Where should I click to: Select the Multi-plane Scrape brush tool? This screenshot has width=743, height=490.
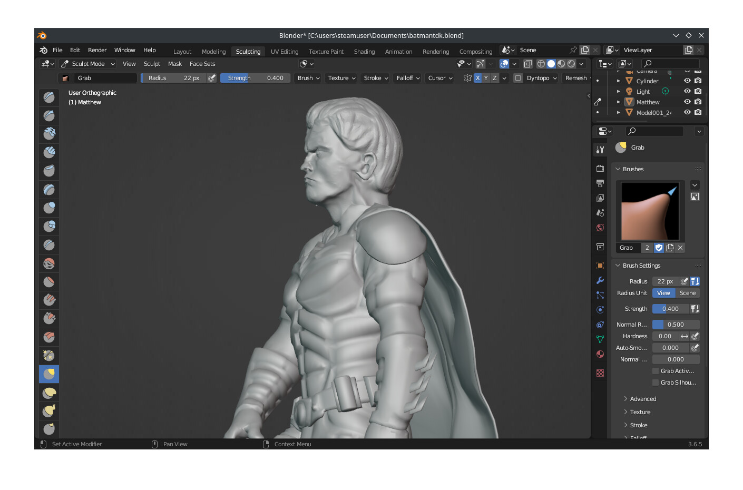click(49, 337)
